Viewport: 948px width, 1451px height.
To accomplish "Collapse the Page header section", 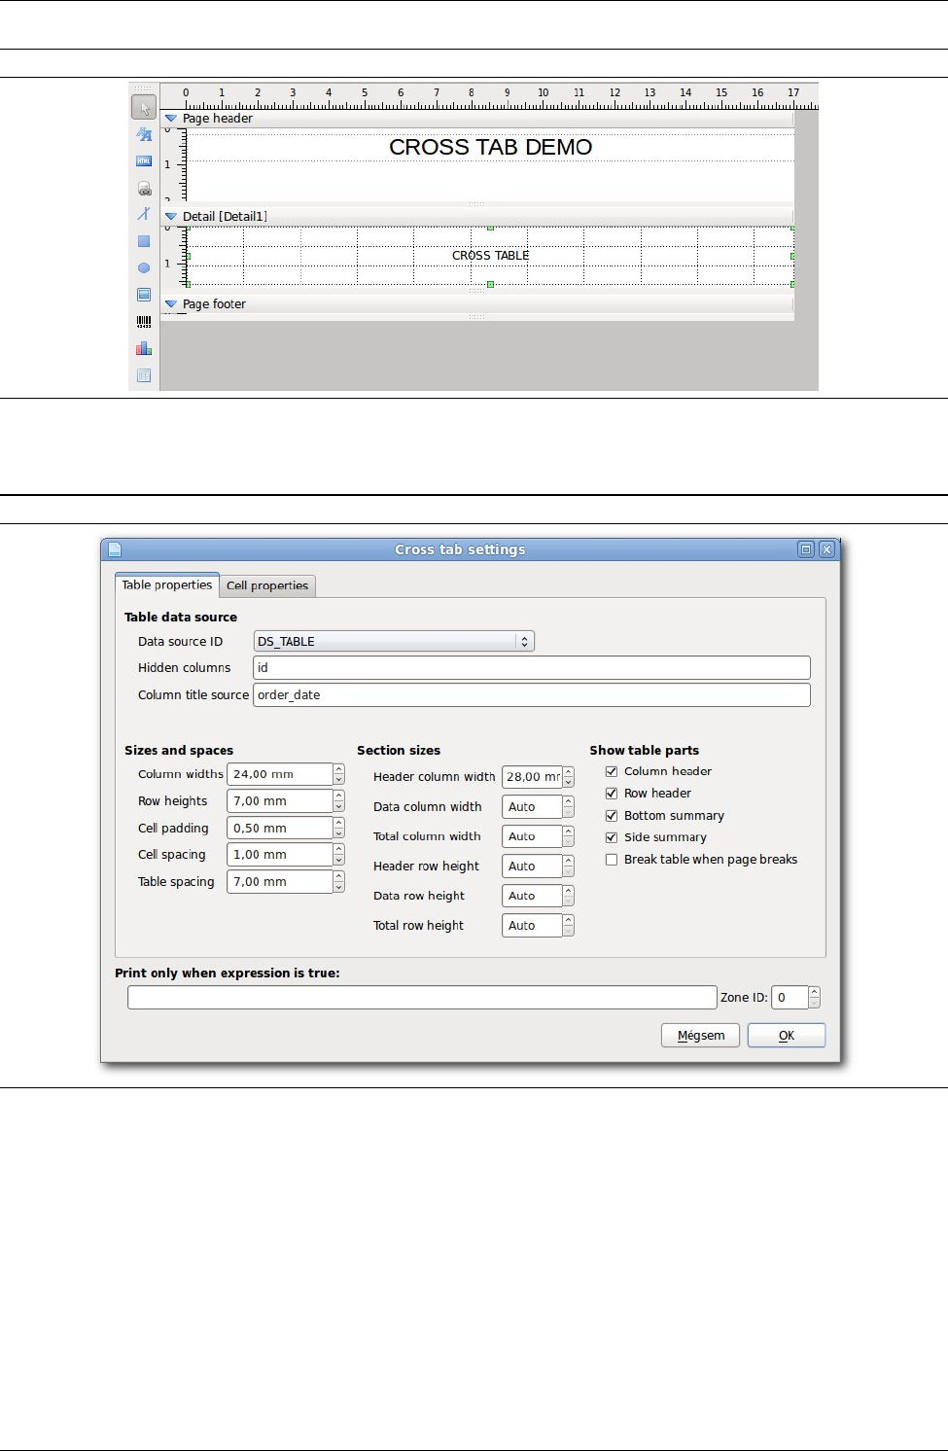I will tap(171, 119).
